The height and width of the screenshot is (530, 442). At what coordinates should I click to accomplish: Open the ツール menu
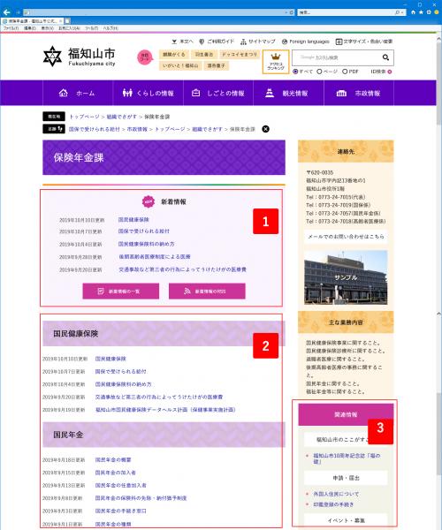[x=91, y=28]
